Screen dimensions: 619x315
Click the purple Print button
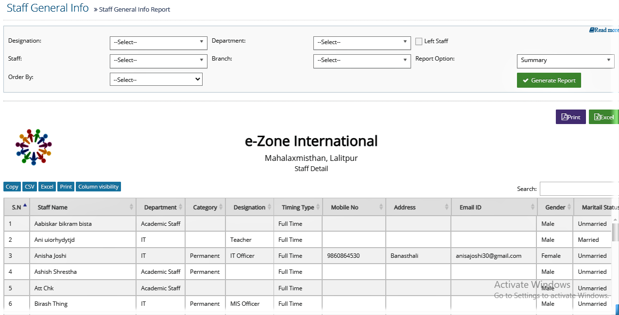[571, 117]
